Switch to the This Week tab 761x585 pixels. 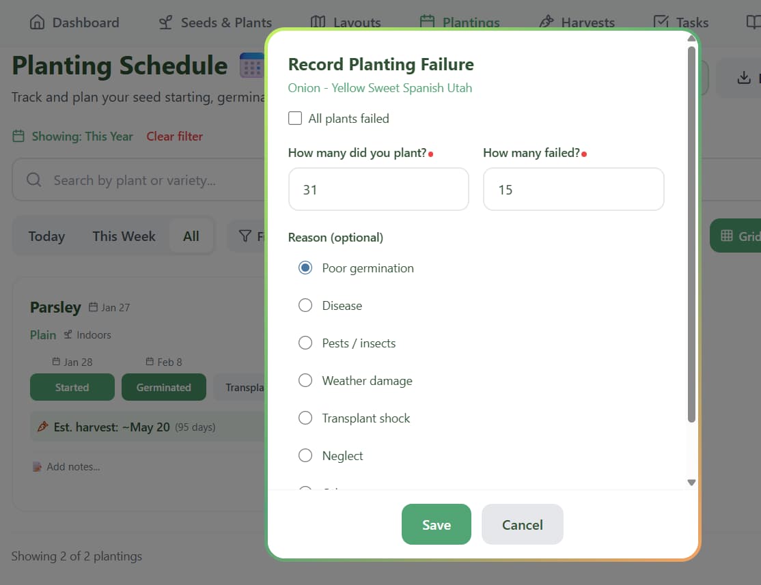click(x=124, y=236)
